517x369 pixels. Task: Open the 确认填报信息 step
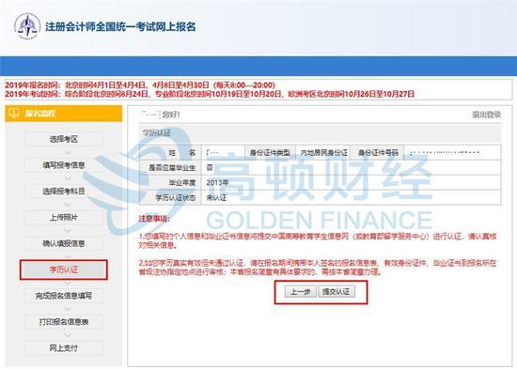pyautogui.click(x=63, y=243)
